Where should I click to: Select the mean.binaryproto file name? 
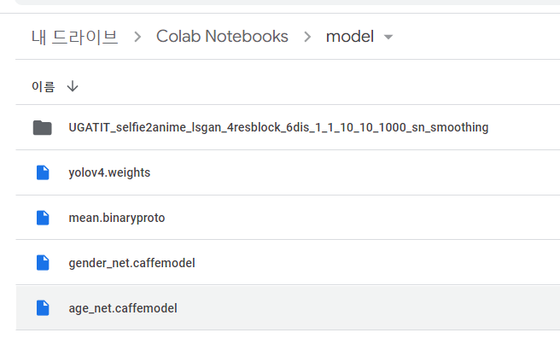point(117,218)
